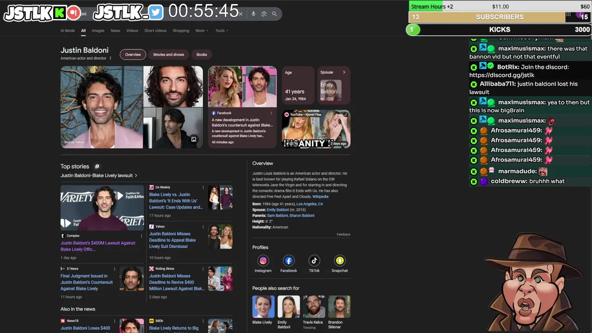Clear the search box with the X icon
The height and width of the screenshot is (333, 592).
pyautogui.click(x=240, y=14)
